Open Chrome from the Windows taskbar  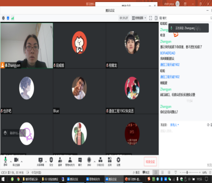tap(18, 179)
